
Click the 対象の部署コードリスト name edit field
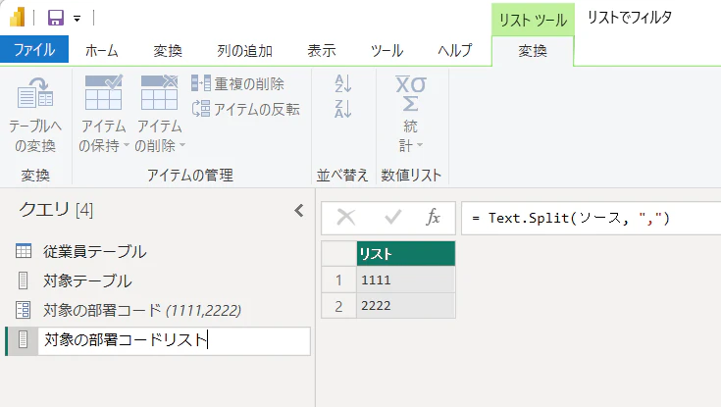click(x=174, y=340)
